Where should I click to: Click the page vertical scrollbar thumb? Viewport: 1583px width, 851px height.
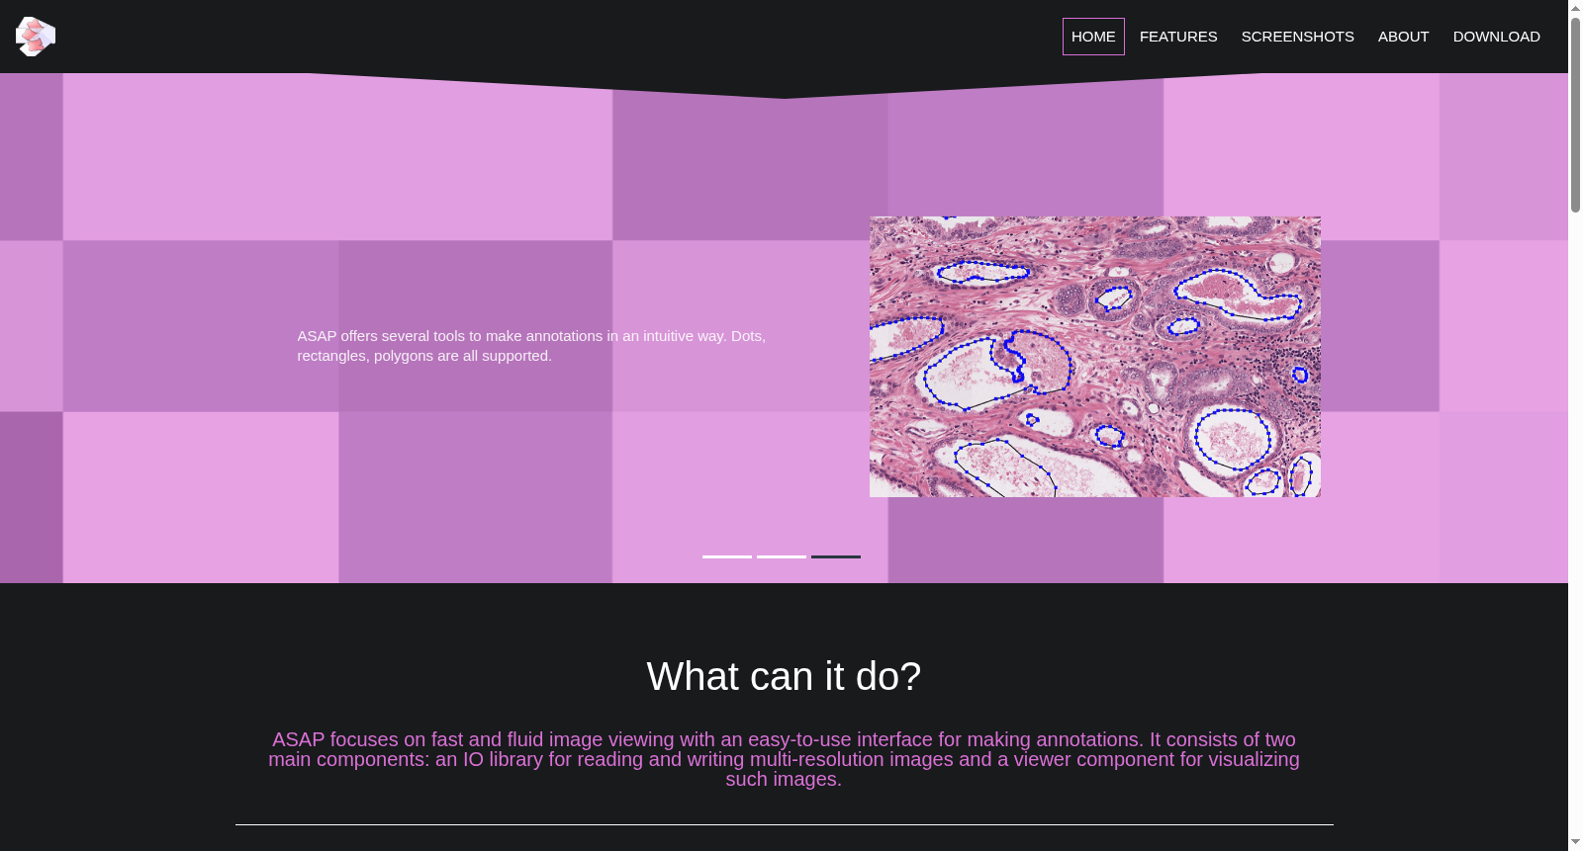1575,114
